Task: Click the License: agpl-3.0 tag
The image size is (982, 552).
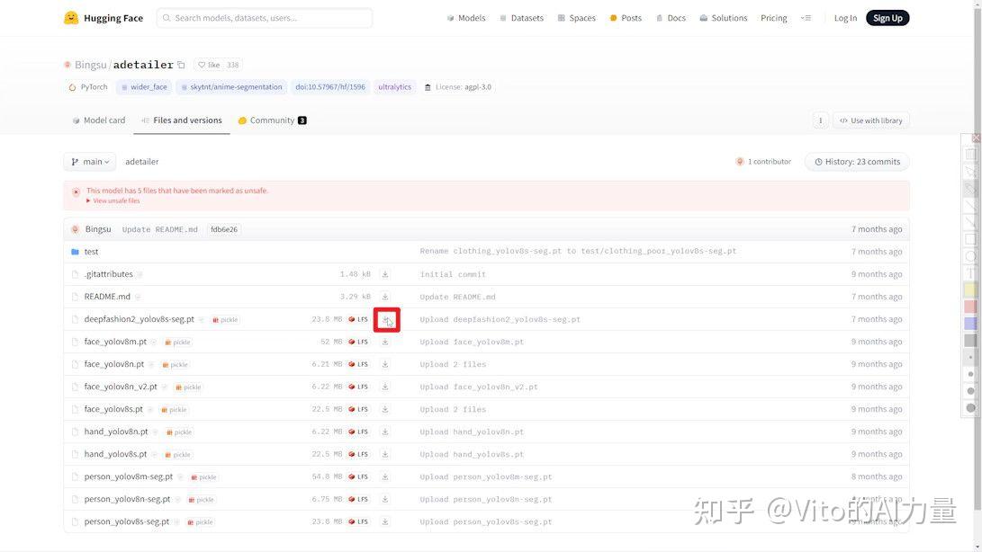Action: (458, 87)
